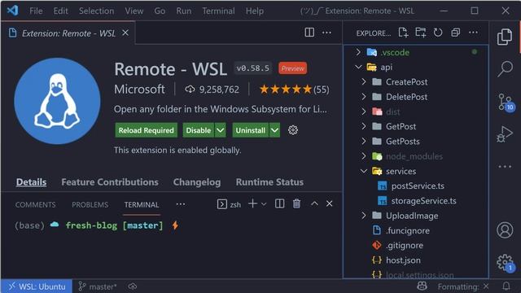Switch branch via master* in status bar
The height and width of the screenshot is (293, 521).
tap(98, 286)
